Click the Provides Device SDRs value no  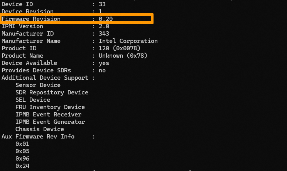click(102, 70)
